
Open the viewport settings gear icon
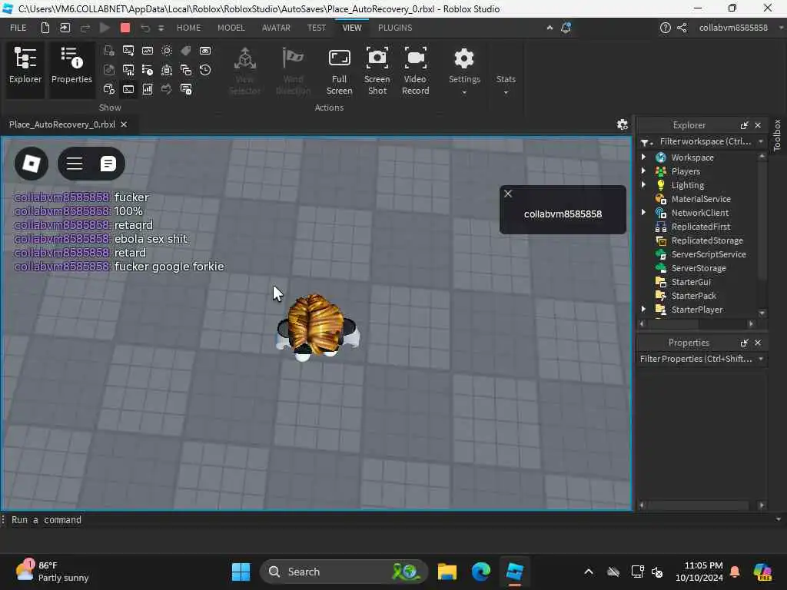(623, 124)
